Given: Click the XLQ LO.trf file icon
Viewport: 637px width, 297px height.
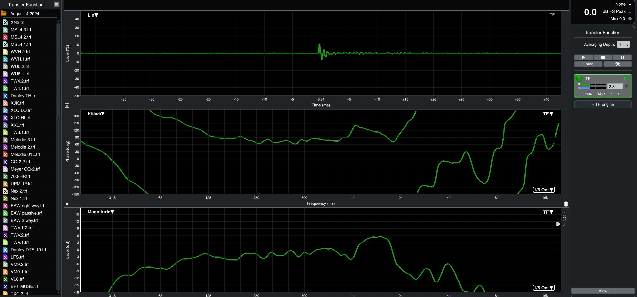Looking at the screenshot, I should point(5,110).
